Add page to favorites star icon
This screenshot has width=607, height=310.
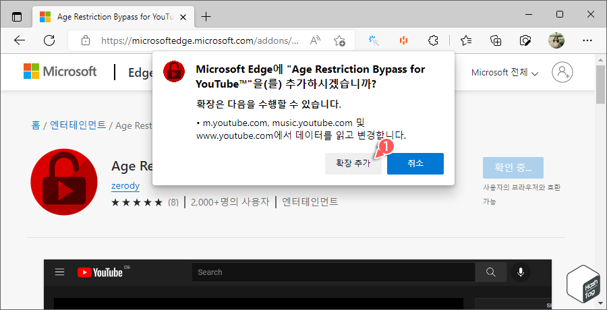pyautogui.click(x=339, y=40)
